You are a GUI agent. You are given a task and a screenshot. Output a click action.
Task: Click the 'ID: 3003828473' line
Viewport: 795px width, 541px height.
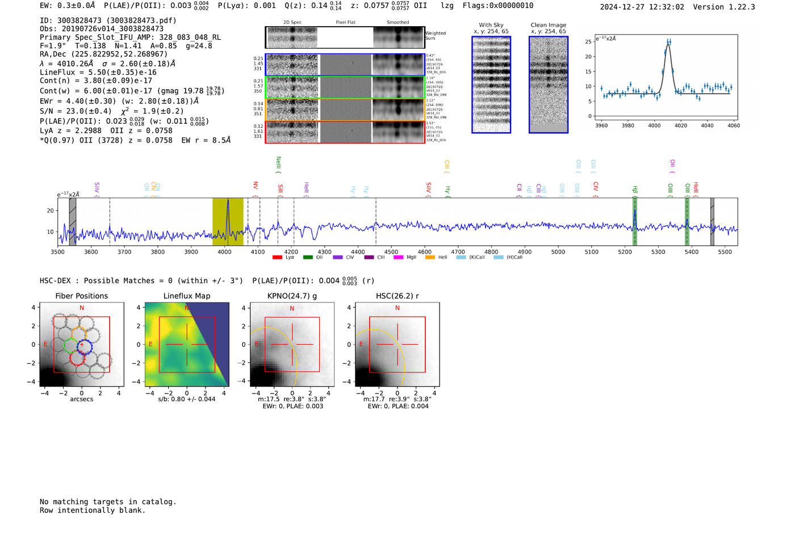coord(108,20)
